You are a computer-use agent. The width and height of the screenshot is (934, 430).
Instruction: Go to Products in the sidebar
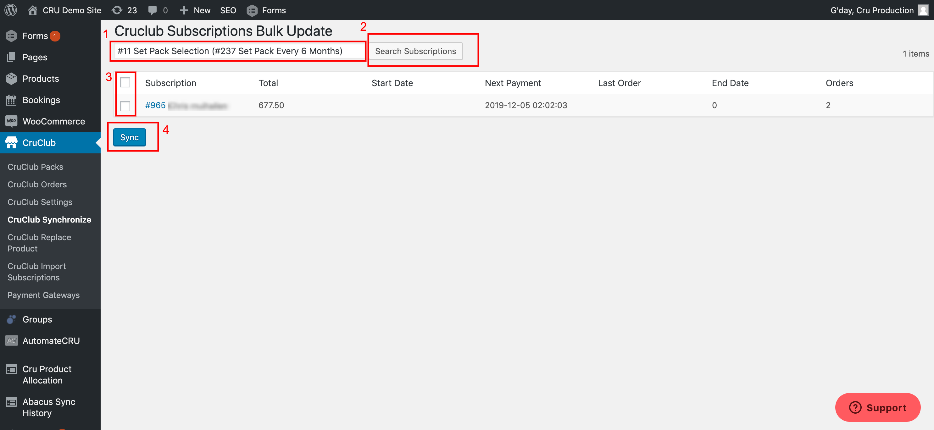(41, 79)
